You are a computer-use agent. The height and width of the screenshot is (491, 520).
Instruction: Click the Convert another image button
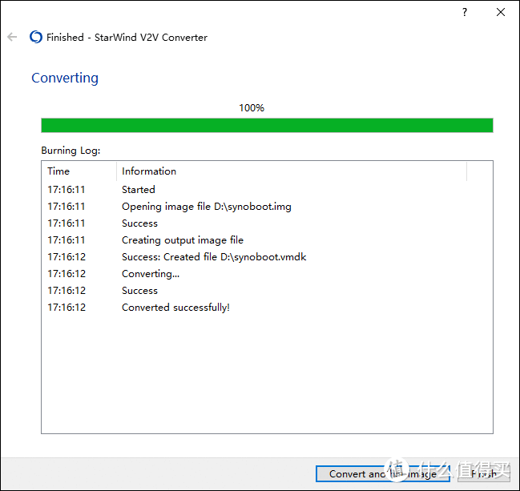pyautogui.click(x=382, y=473)
